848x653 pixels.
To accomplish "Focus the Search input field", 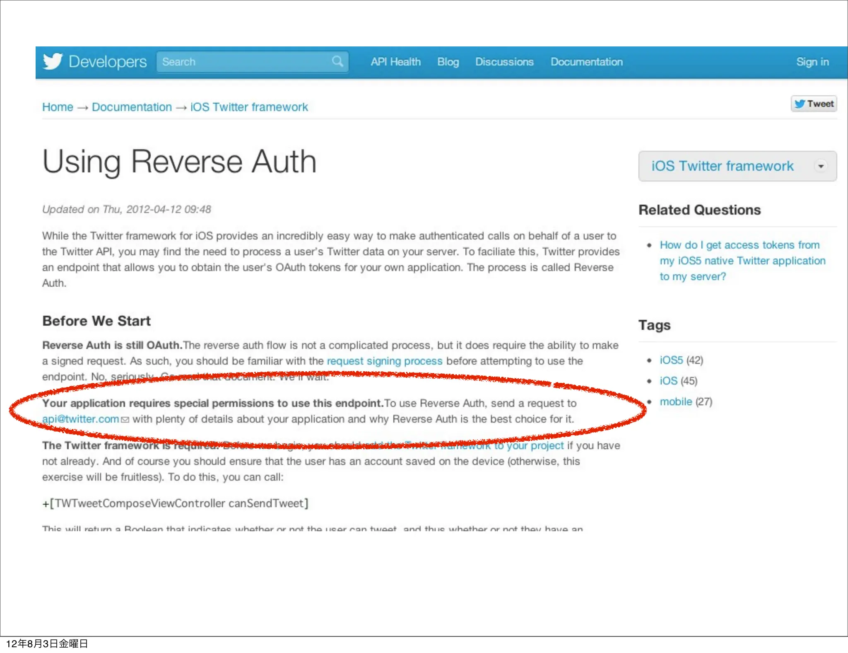I will click(244, 62).
